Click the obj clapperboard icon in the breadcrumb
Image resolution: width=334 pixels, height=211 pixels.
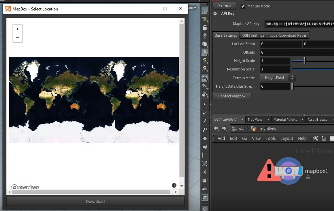coord(234,128)
